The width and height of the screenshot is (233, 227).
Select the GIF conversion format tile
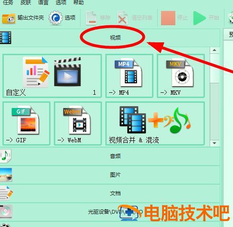click(x=26, y=123)
